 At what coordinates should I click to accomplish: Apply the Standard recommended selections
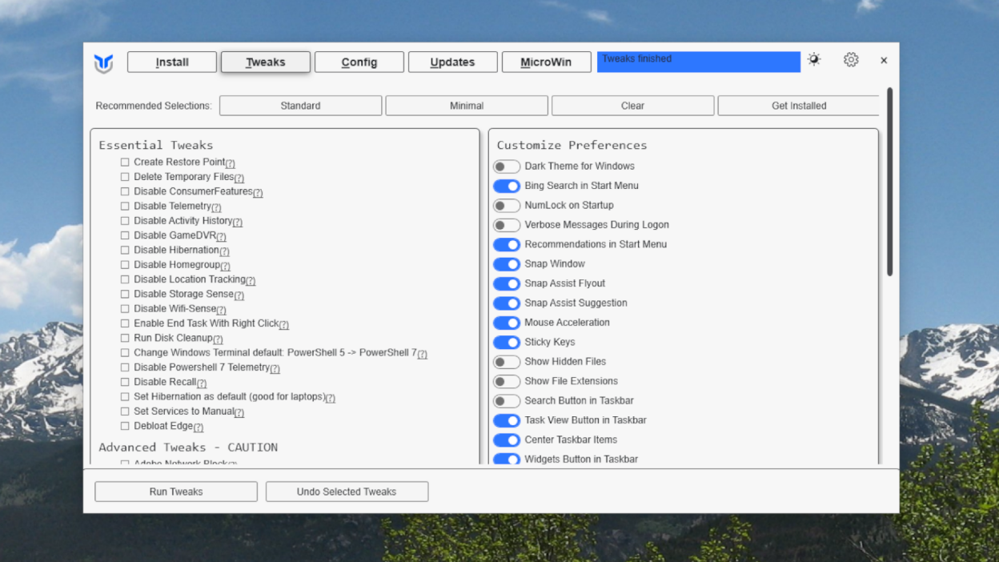coord(300,105)
